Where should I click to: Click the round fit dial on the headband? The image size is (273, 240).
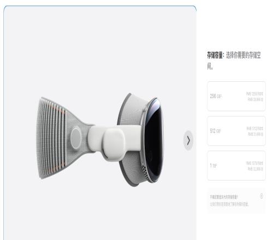(x=76, y=138)
